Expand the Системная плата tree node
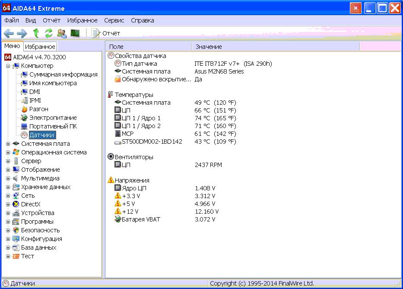403x289 pixels. click(8, 144)
